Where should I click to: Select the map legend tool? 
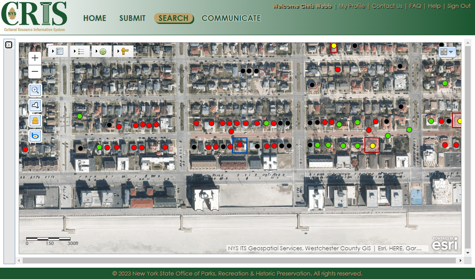pyautogui.click(x=60, y=51)
